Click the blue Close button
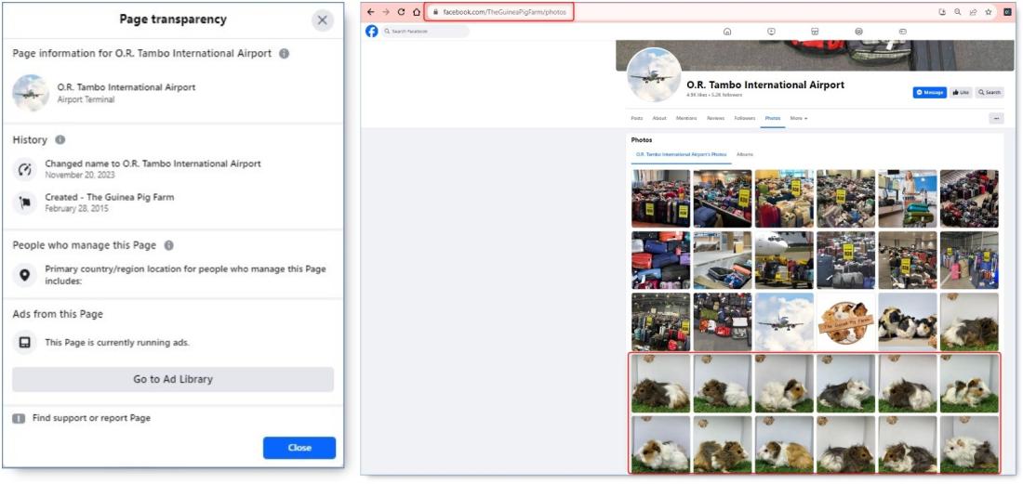 299,448
